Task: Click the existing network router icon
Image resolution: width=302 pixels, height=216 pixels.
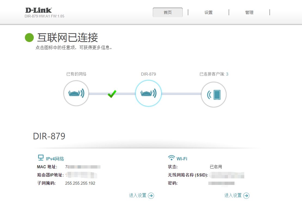Action: (76, 93)
